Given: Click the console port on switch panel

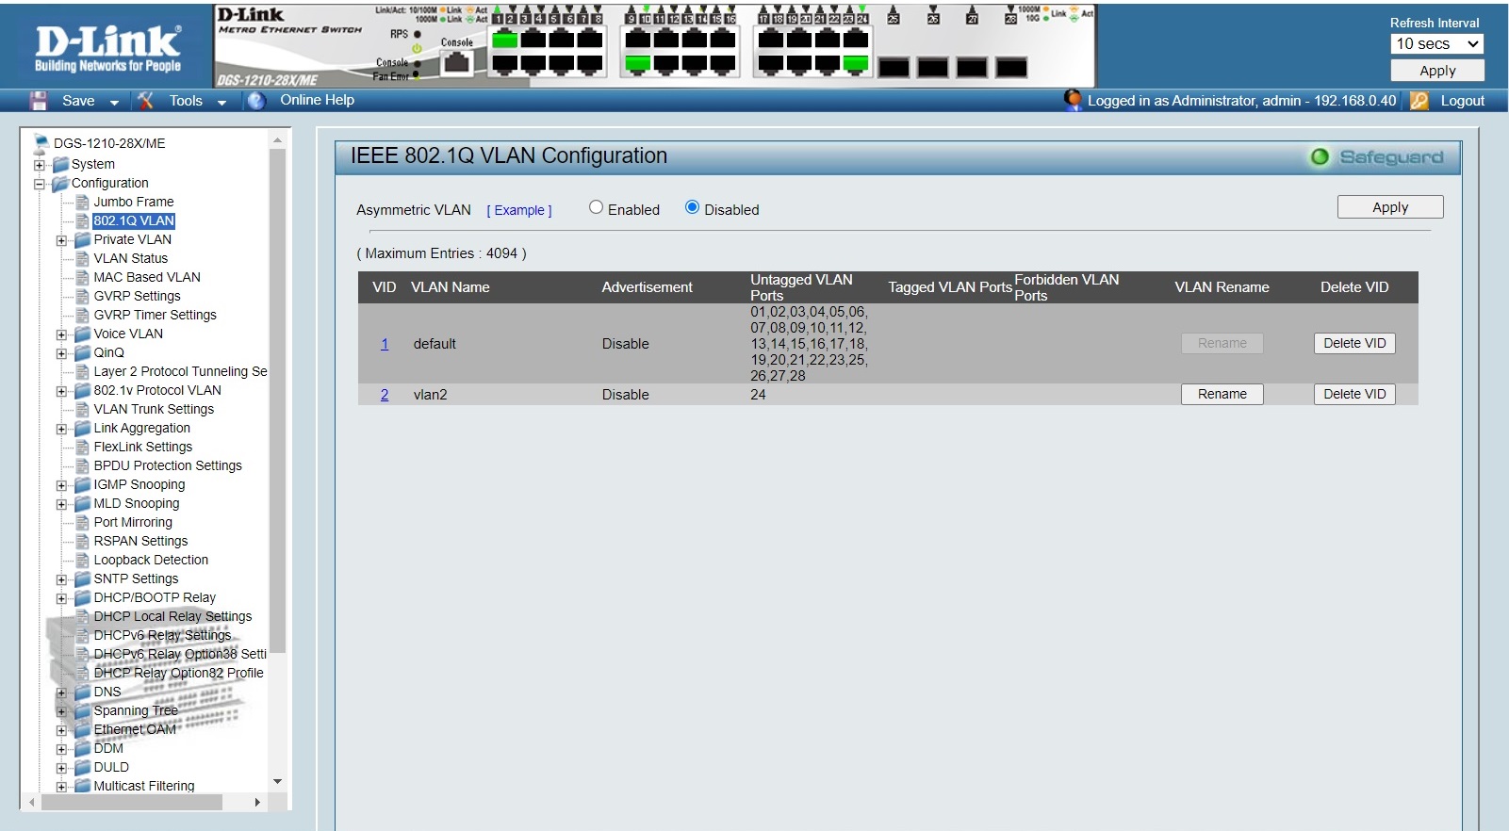Looking at the screenshot, I should pos(457,63).
